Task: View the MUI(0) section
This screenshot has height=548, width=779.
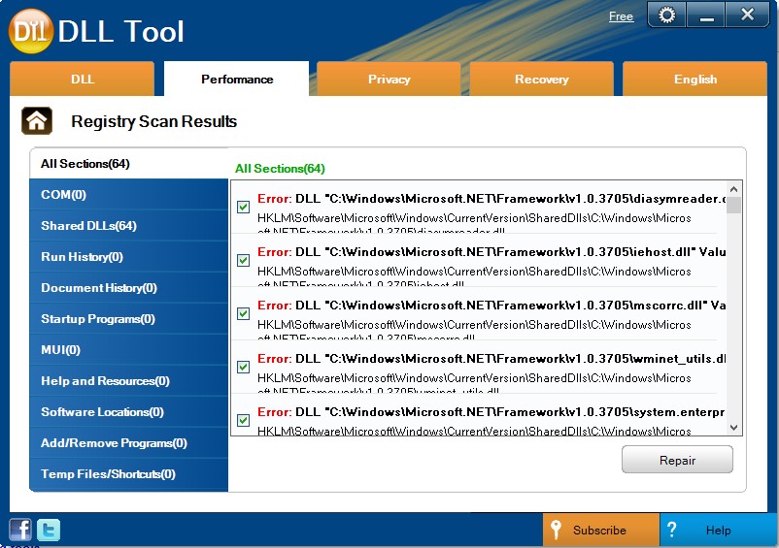Action: click(x=128, y=350)
